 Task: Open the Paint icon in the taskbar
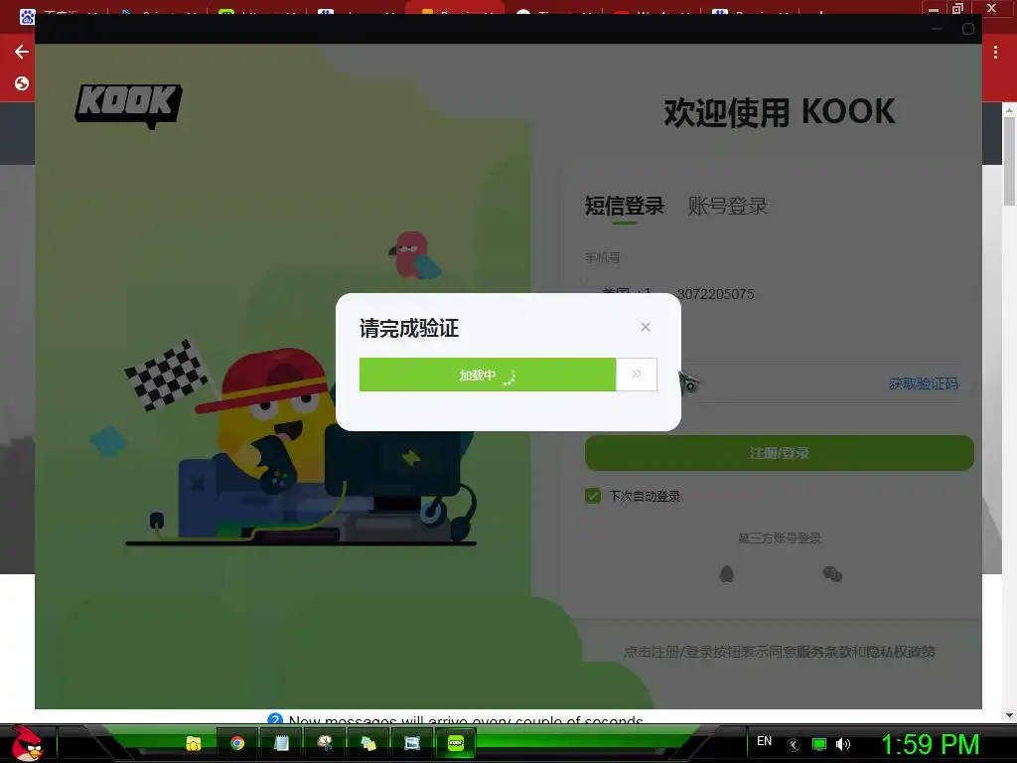click(x=325, y=743)
